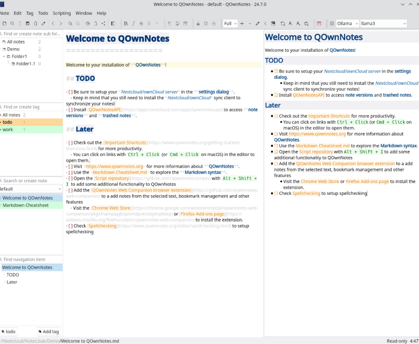Select the Markdown Cheatsheet note in list
The height and width of the screenshot is (344, 419).
(x=25, y=206)
